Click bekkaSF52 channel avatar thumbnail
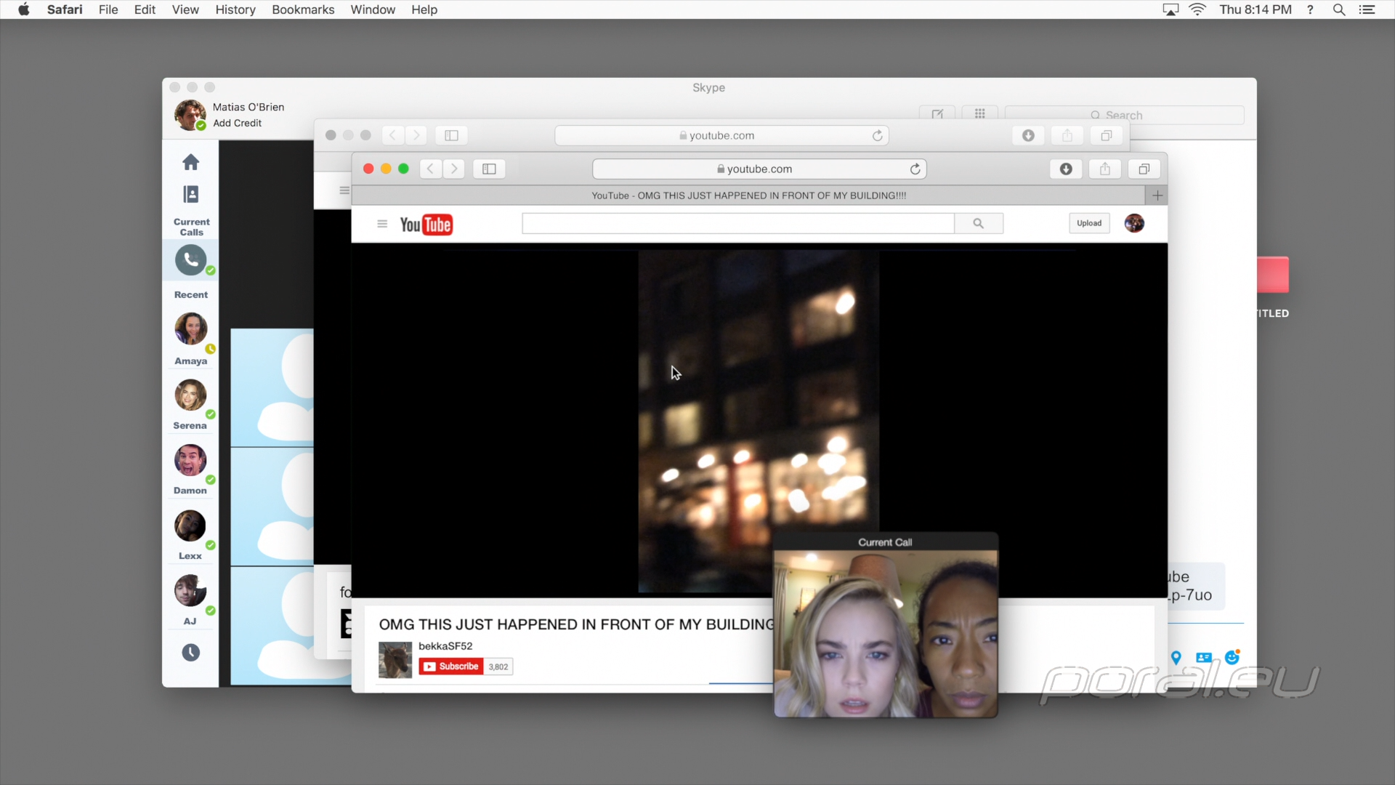The height and width of the screenshot is (785, 1395). [x=395, y=659]
